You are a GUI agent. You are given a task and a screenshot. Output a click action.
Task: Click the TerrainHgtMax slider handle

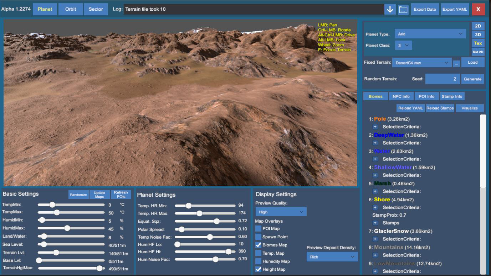[99, 268]
